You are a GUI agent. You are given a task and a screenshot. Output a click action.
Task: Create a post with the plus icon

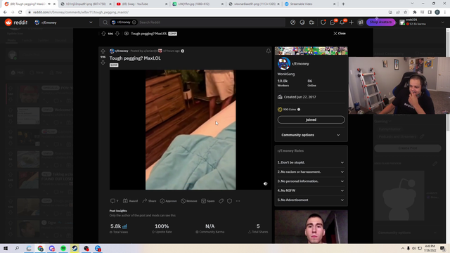click(x=352, y=22)
